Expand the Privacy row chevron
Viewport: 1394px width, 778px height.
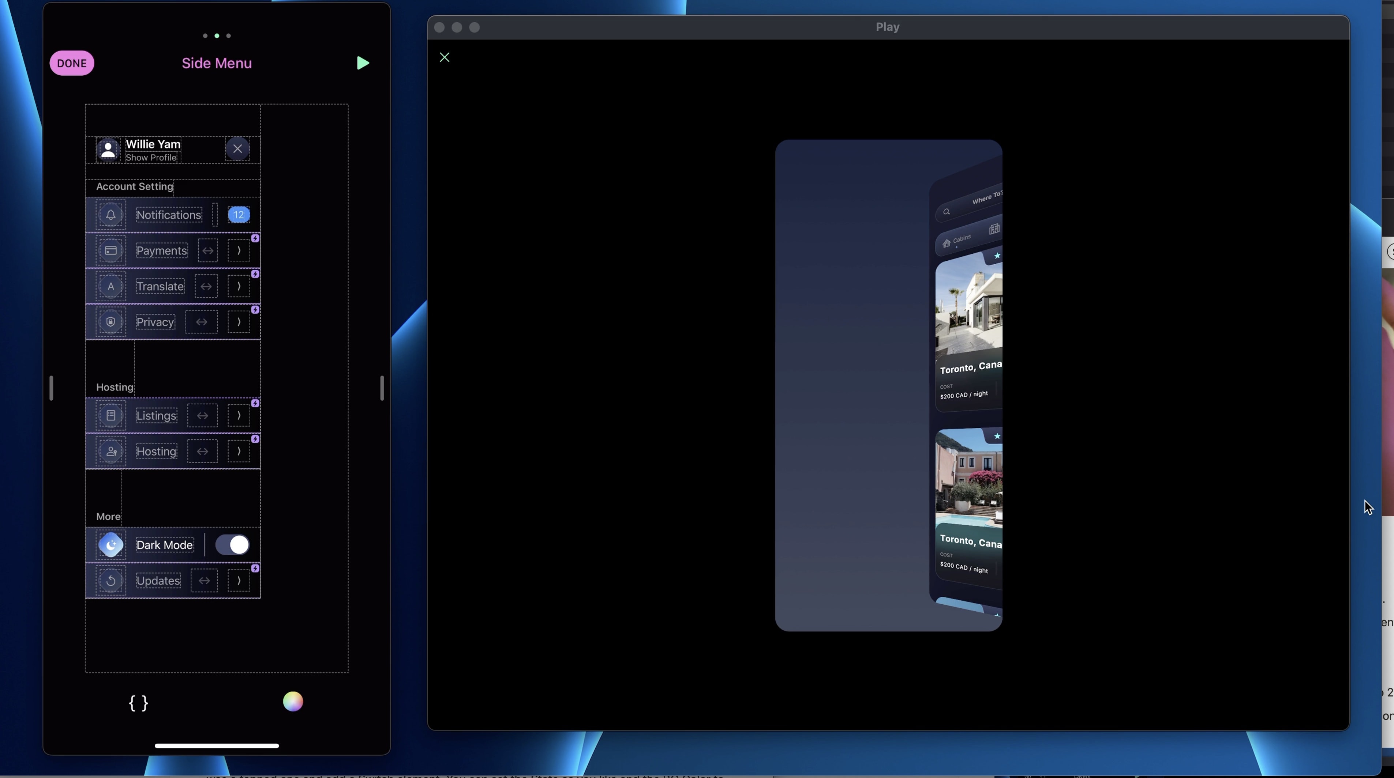(x=239, y=322)
